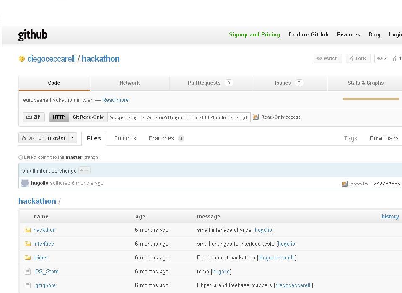402x293 pixels.
Task: Click the interface folder icon
Action: (x=28, y=244)
